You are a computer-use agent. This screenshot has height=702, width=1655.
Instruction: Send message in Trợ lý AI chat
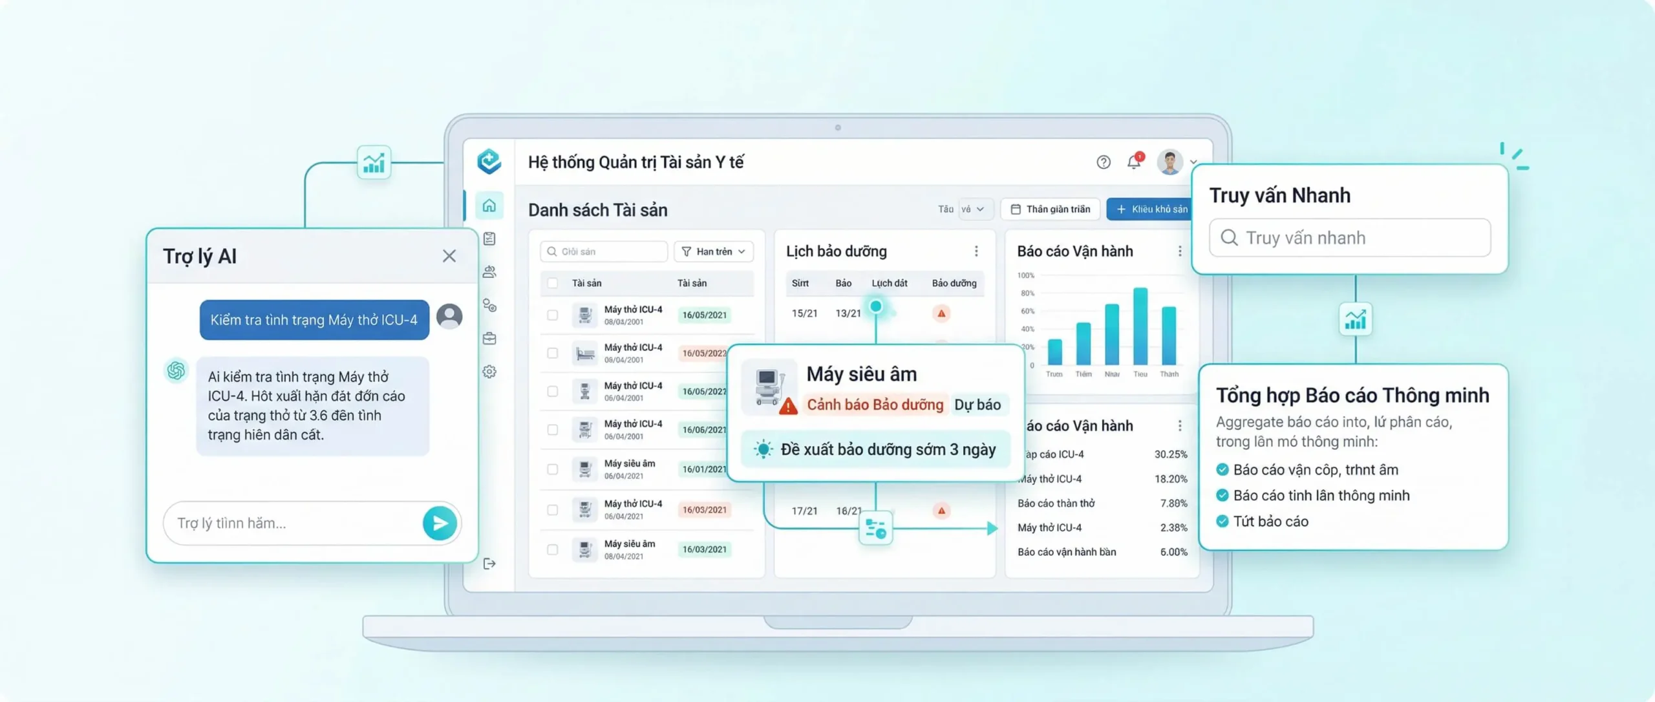coord(440,523)
